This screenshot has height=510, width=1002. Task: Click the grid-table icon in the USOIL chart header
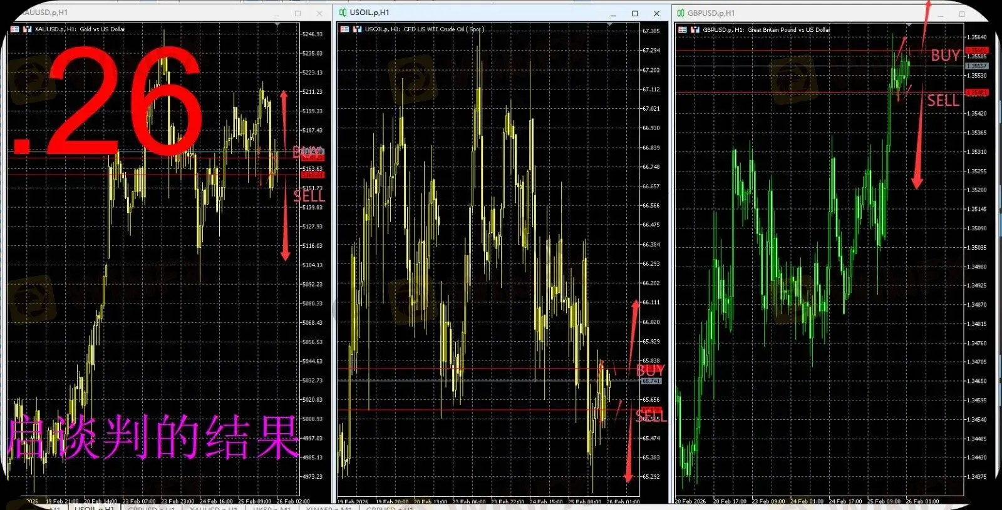344,29
